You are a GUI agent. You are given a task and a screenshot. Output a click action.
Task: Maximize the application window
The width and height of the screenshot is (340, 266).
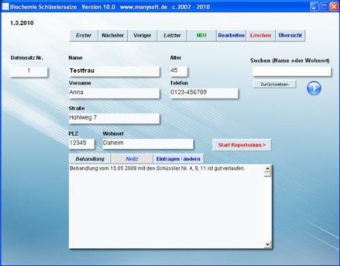(x=324, y=7)
